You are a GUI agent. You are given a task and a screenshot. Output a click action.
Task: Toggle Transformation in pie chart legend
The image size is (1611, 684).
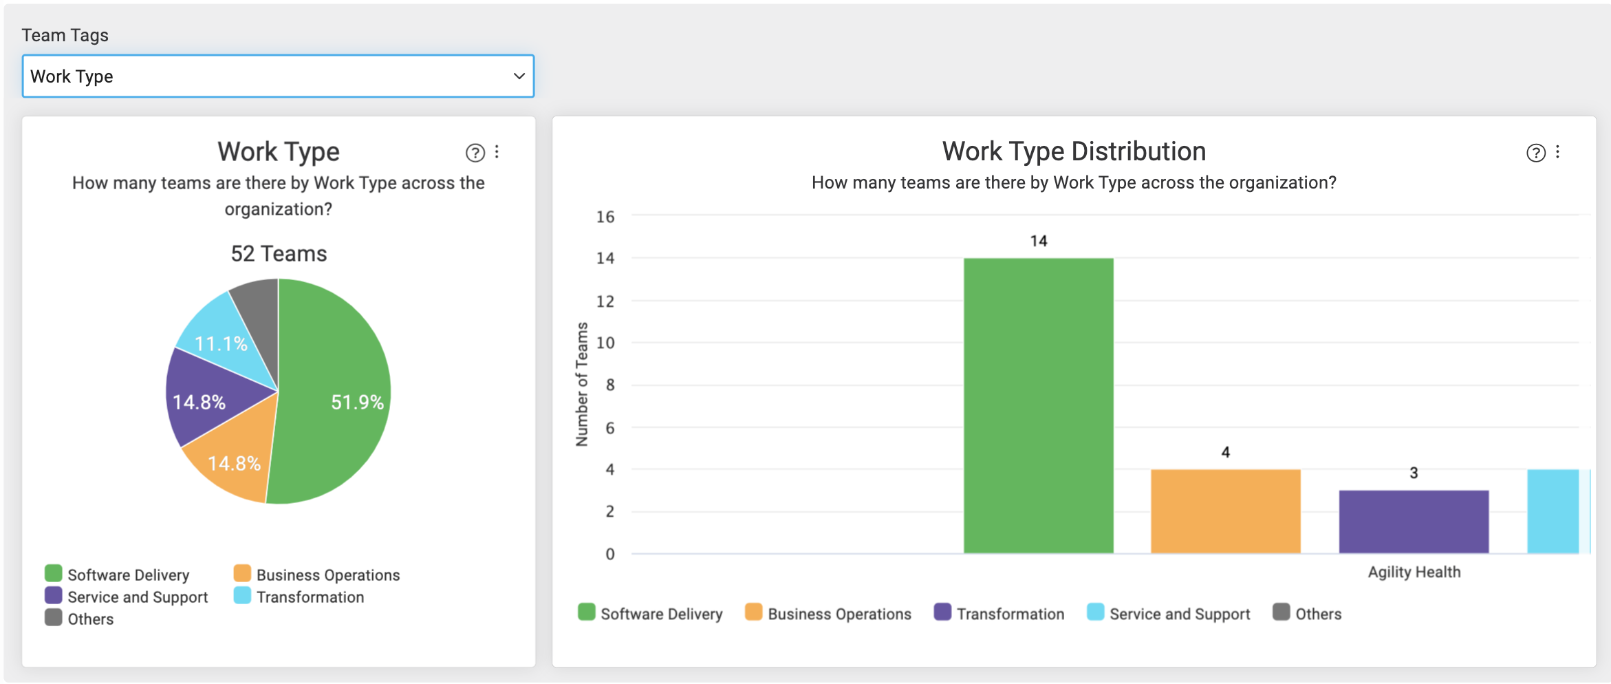299,597
